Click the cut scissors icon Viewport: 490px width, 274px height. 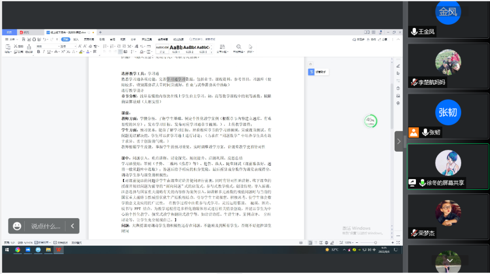[x=15, y=47]
